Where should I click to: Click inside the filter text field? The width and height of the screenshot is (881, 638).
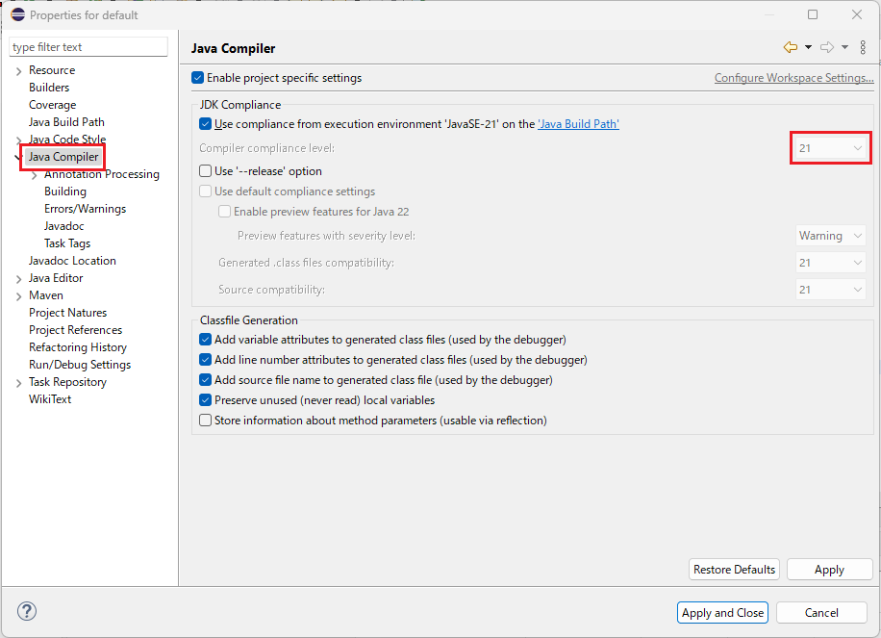[88, 46]
